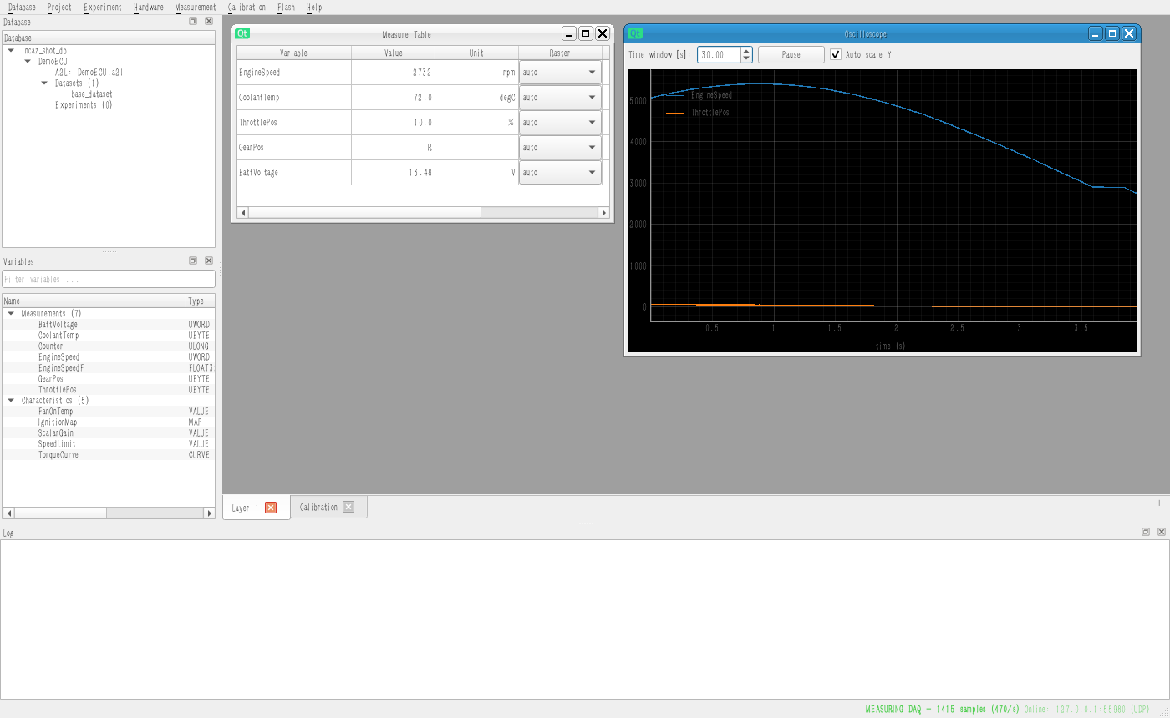1170x718 pixels.
Task: Select the A2L: DemoECU.a2l tree item
Action: pyautogui.click(x=89, y=73)
